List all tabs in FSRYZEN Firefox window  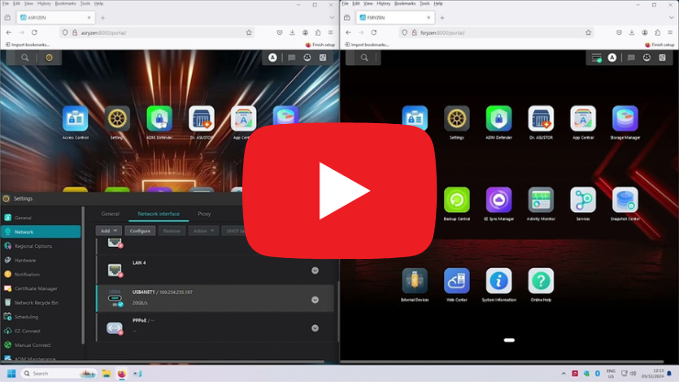tap(672, 17)
